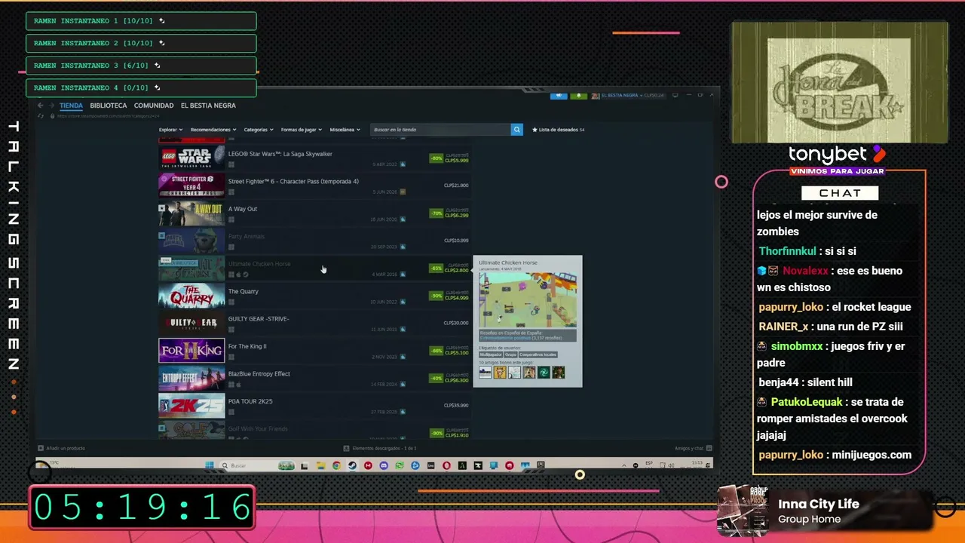Open the Street Fighter 6 Character Pass thumbnail

click(191, 186)
